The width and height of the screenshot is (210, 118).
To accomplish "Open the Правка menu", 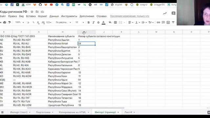I will click(x=12, y=16).
